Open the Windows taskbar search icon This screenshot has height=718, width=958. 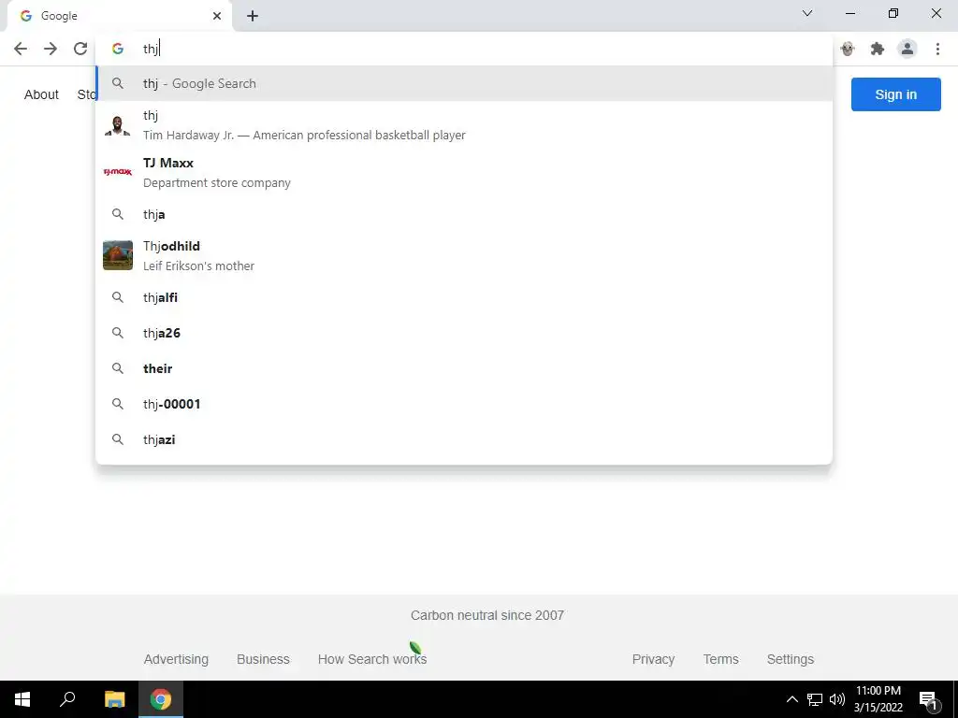[67, 699]
